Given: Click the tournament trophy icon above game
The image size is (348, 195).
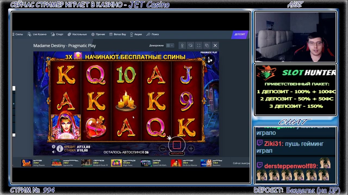Looking at the screenshot, I should [x=182, y=45].
